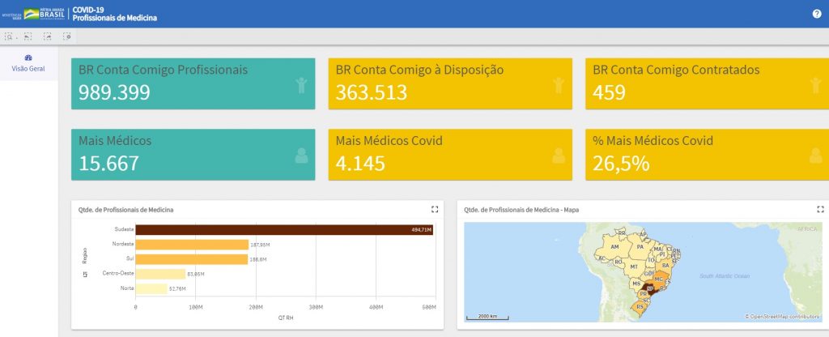The height and width of the screenshot is (337, 829).
Task: Step forward one selection in toolbar
Action: pyautogui.click(x=48, y=36)
